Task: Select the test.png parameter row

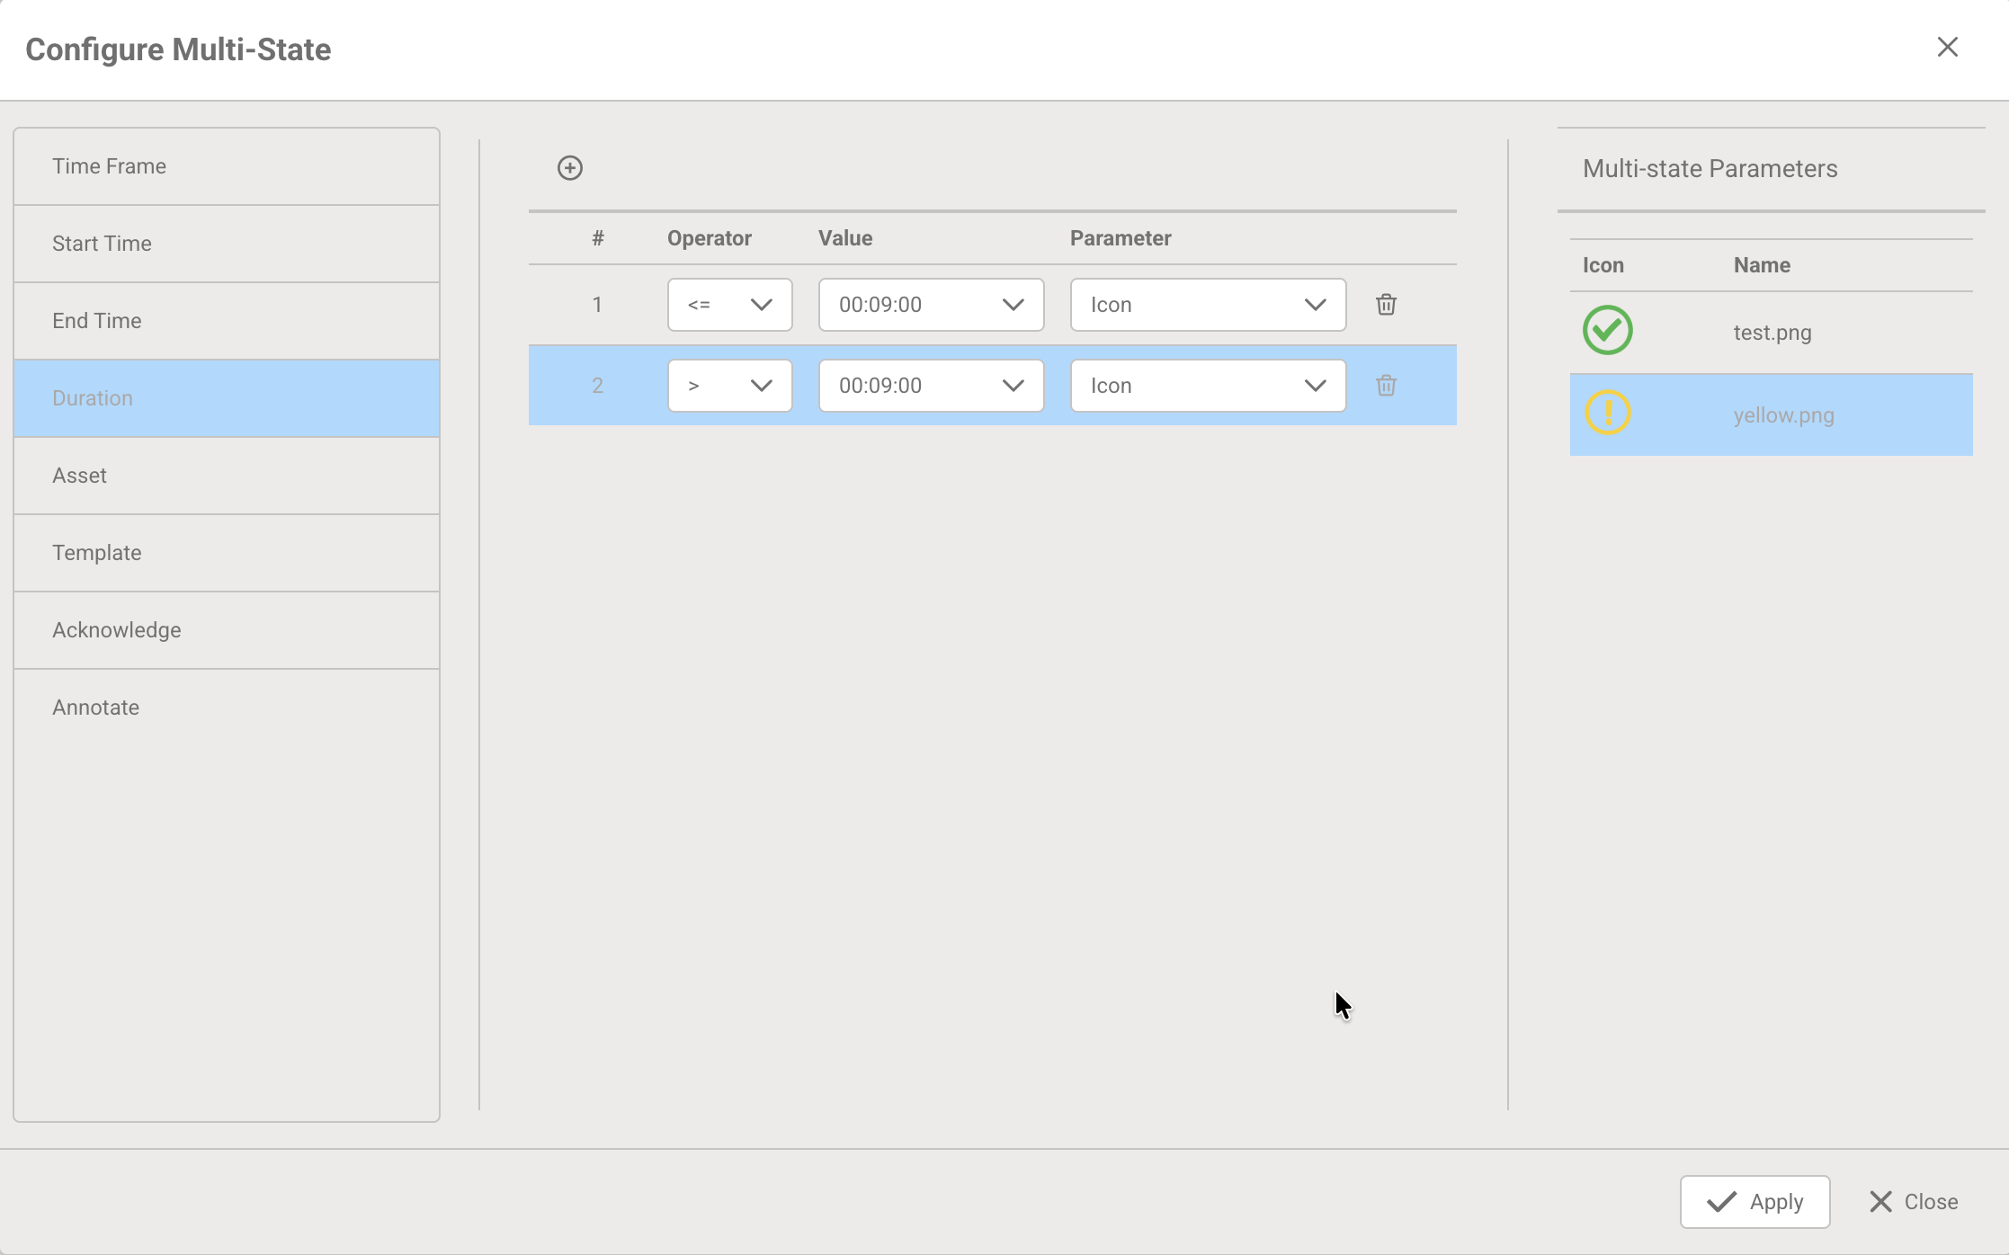Action: 1770,332
